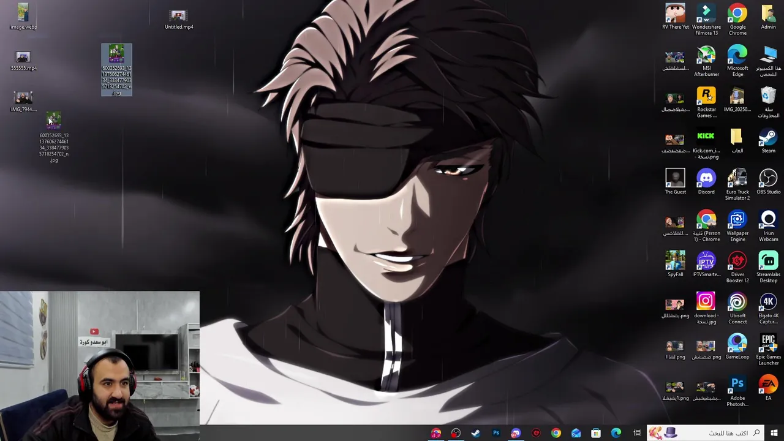
Task: Open Iriun Webcam
Action: pyautogui.click(x=768, y=226)
